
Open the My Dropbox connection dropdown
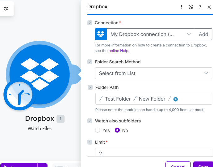pos(151,34)
